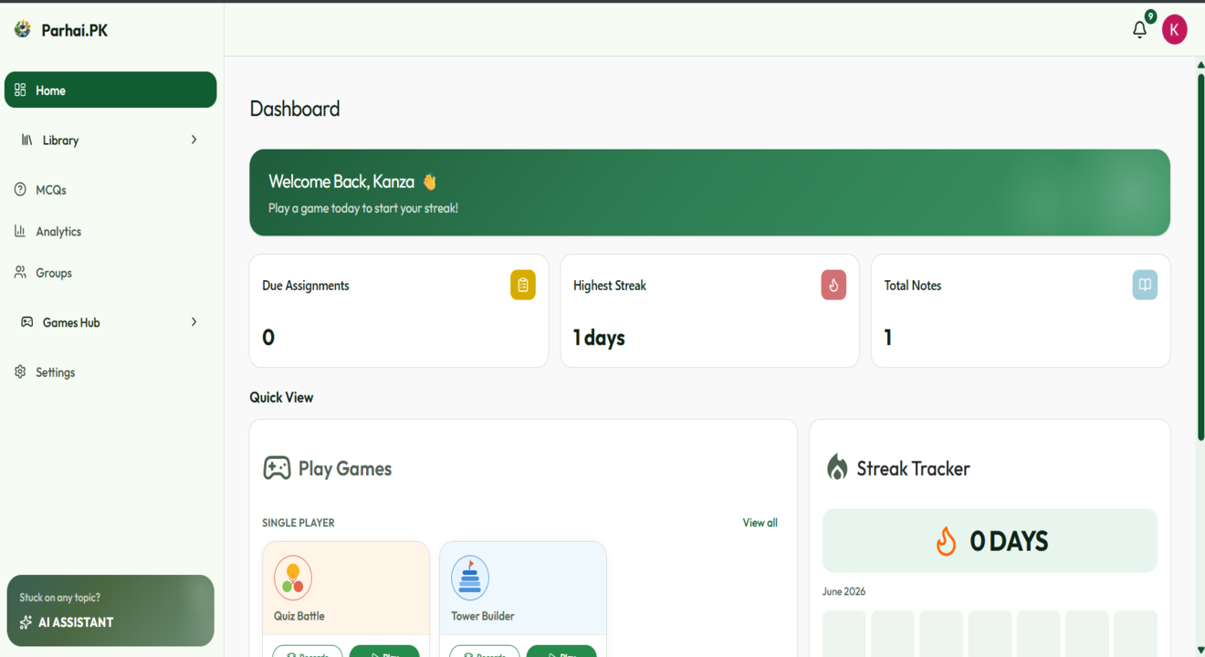Image resolution: width=1205 pixels, height=657 pixels.
Task: Click the Streak Tracker title
Action: 913,468
